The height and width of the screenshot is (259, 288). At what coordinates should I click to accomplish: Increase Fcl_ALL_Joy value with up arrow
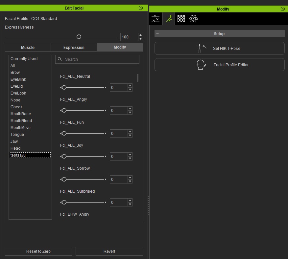pos(130,155)
